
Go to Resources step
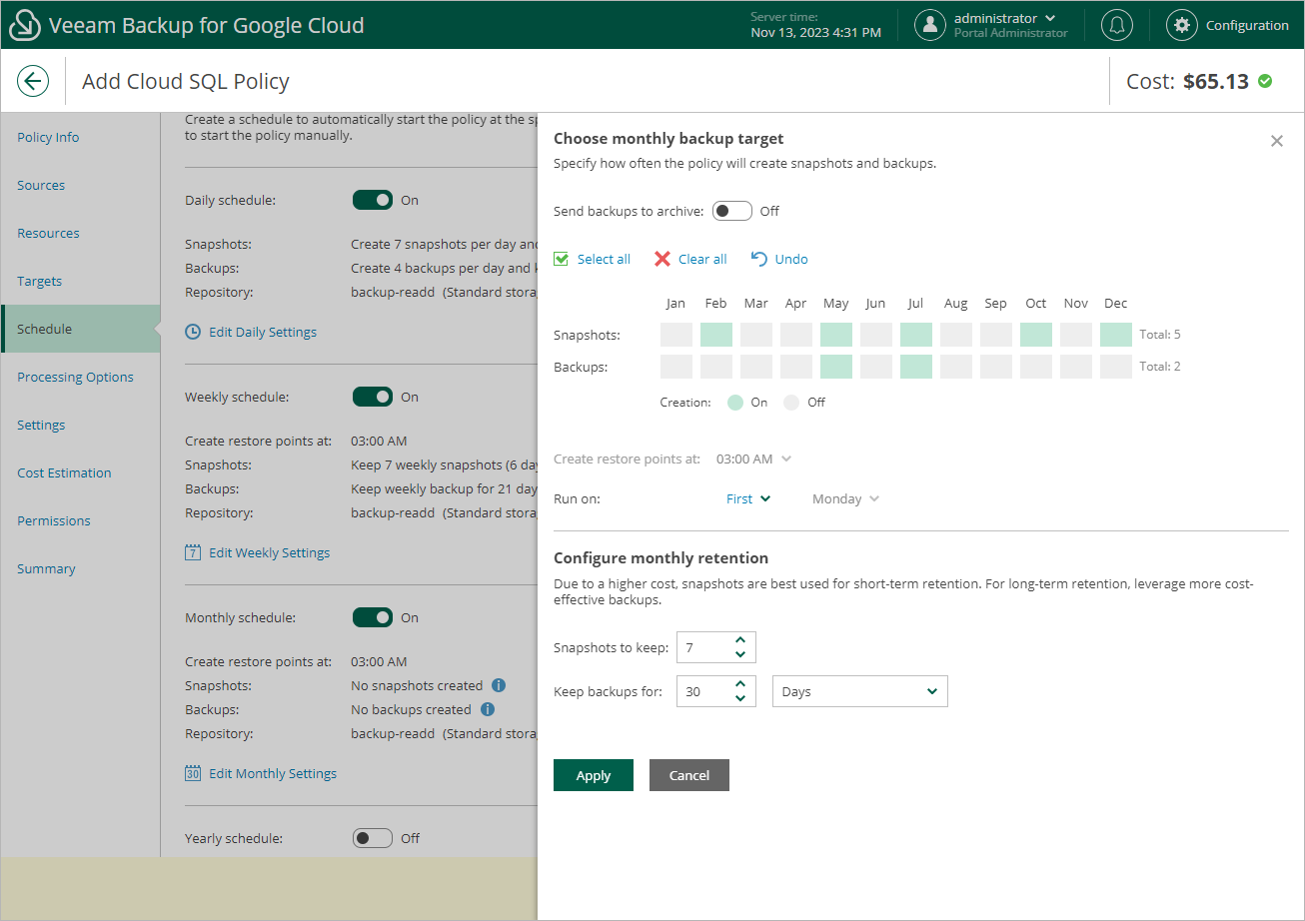point(48,233)
